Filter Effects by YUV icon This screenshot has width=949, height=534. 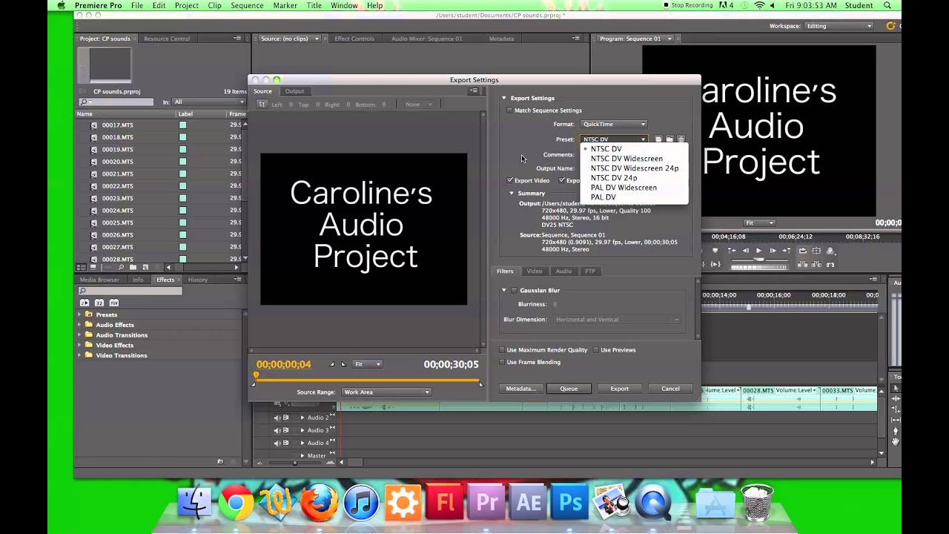coord(114,303)
